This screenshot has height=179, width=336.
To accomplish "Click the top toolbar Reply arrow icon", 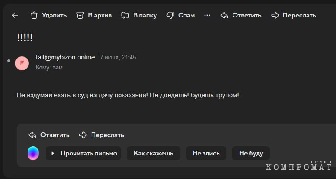I will pyautogui.click(x=224, y=15).
